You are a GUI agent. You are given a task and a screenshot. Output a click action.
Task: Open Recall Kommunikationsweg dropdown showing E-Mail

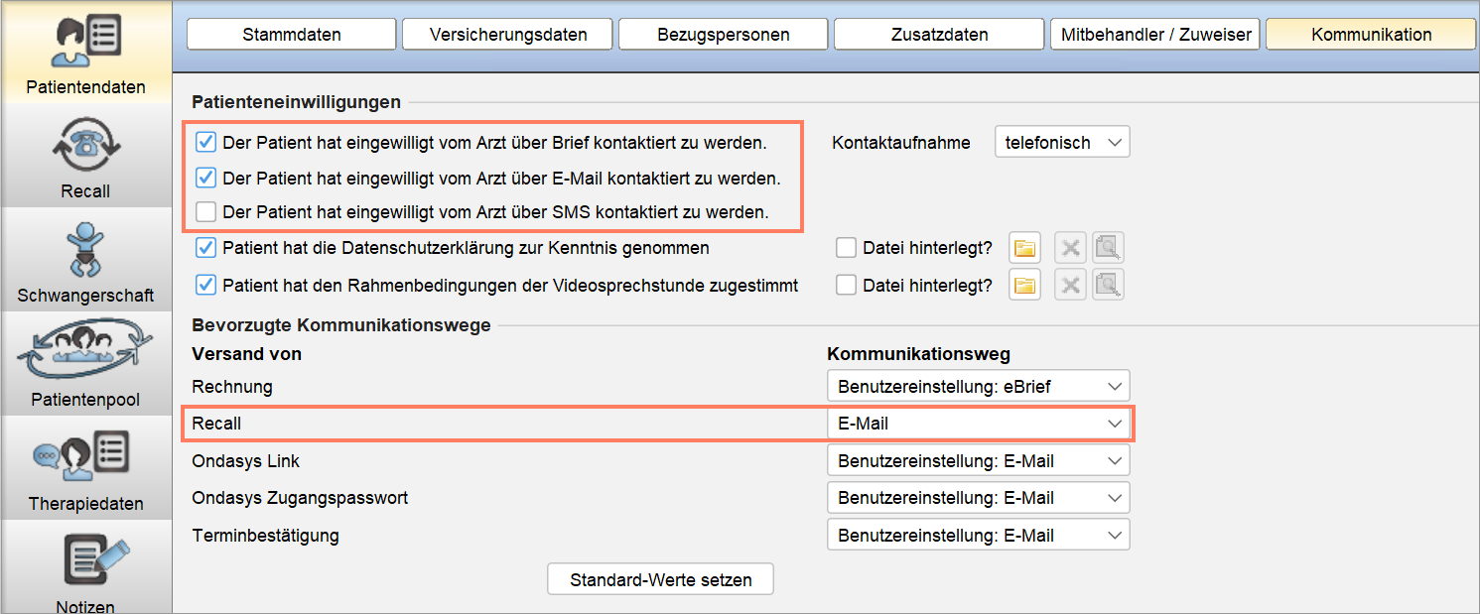coord(978,424)
